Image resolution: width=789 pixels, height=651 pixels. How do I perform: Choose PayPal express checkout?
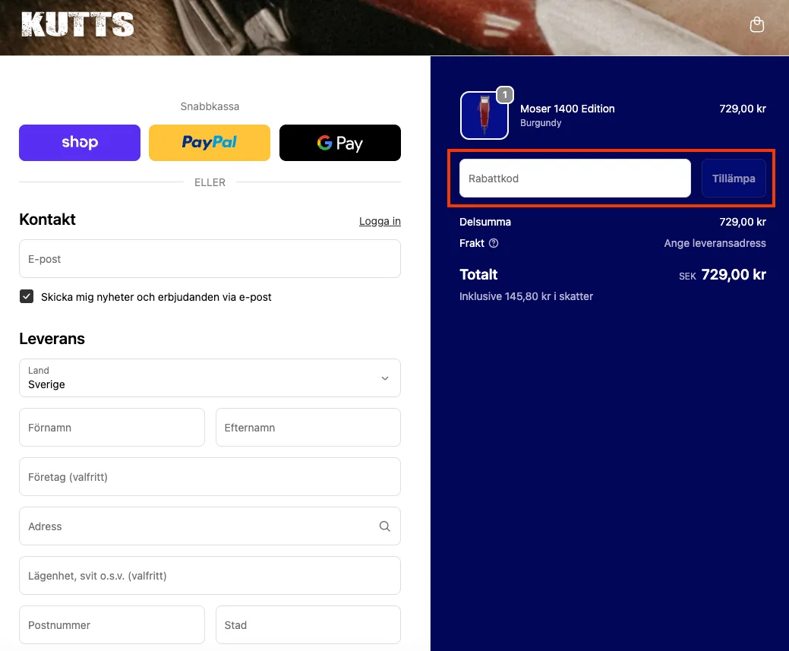(x=210, y=143)
